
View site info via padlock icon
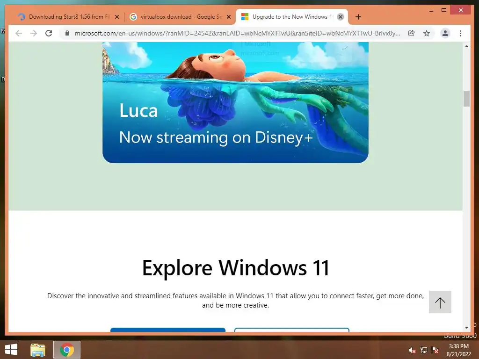(67, 33)
